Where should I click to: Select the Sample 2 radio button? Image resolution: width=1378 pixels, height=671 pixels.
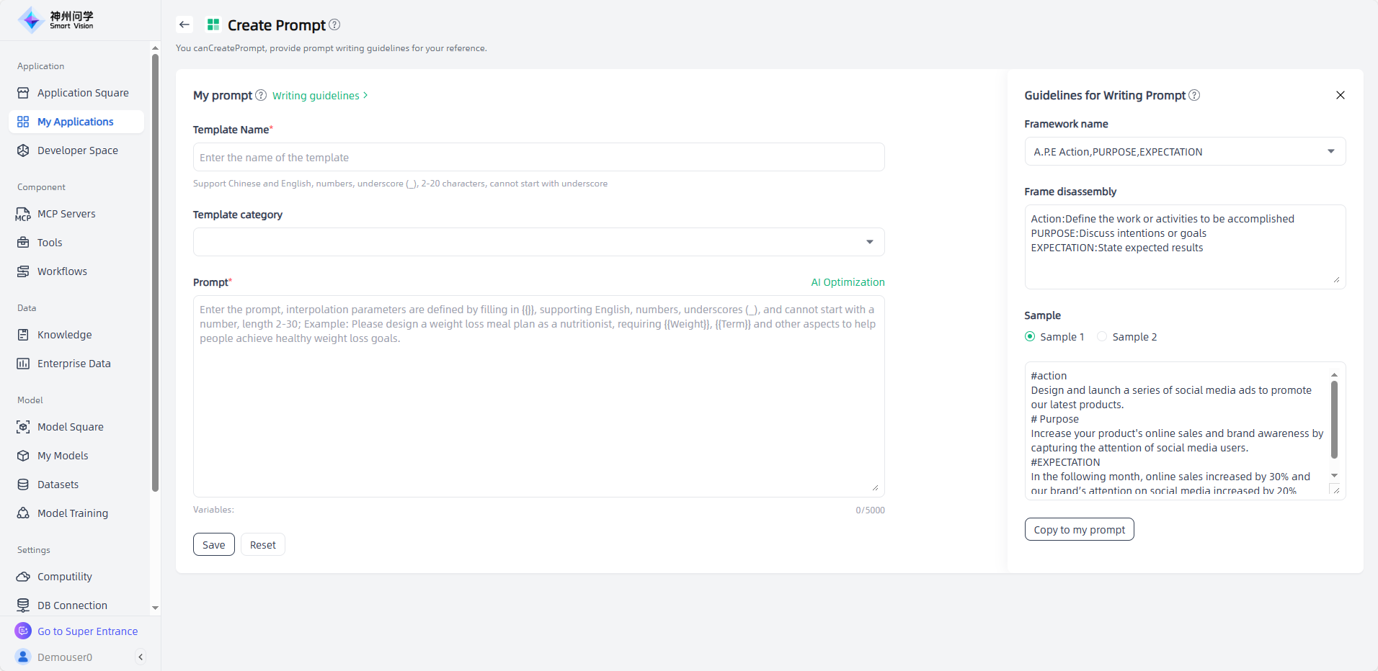[x=1102, y=336]
